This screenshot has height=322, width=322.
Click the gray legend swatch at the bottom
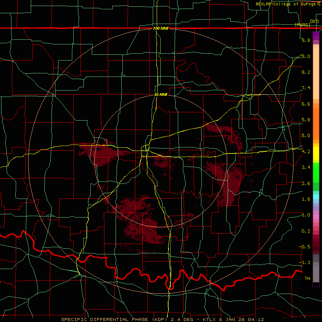316,274
